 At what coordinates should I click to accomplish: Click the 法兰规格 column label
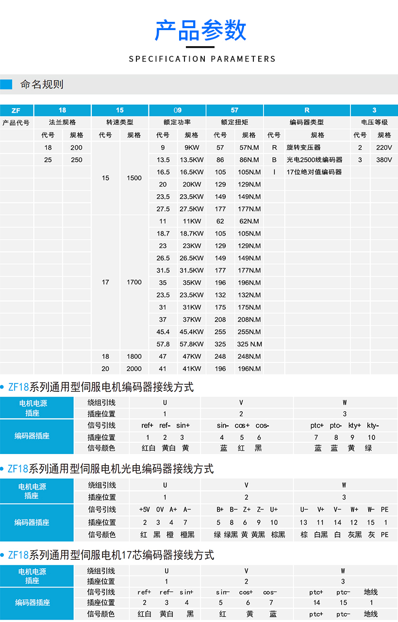(62, 122)
